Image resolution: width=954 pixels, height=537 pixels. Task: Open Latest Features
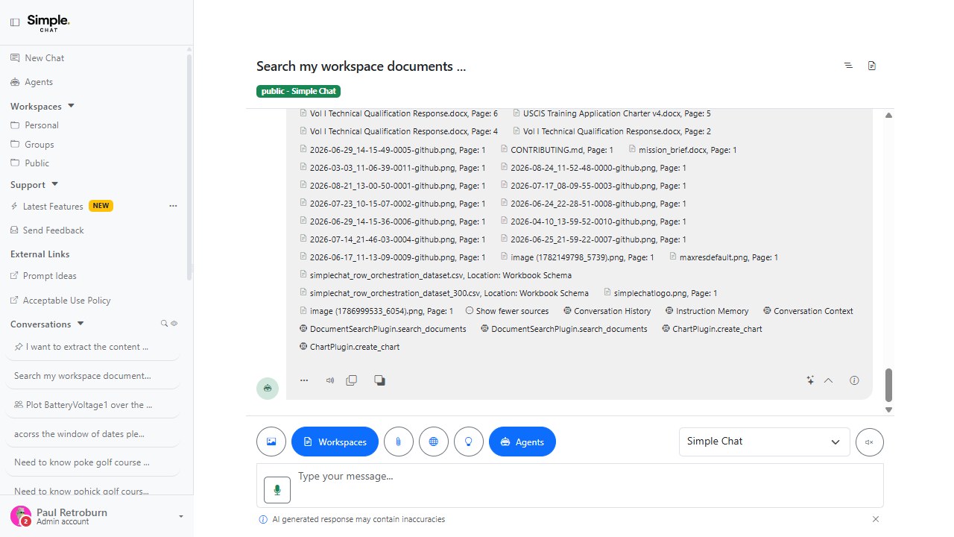[x=53, y=207]
